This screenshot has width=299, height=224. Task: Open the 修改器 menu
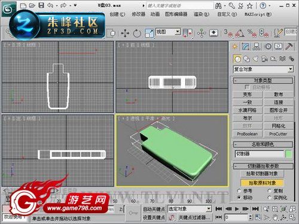tap(138, 14)
